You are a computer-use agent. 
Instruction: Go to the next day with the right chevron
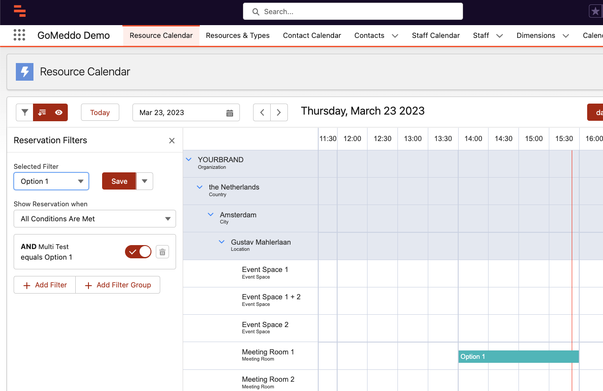coord(279,112)
